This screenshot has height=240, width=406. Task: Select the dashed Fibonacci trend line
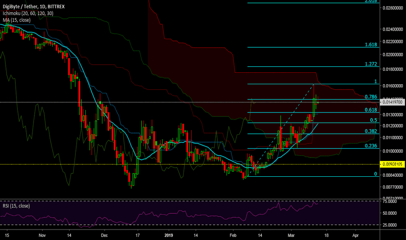pyautogui.click(x=281, y=130)
